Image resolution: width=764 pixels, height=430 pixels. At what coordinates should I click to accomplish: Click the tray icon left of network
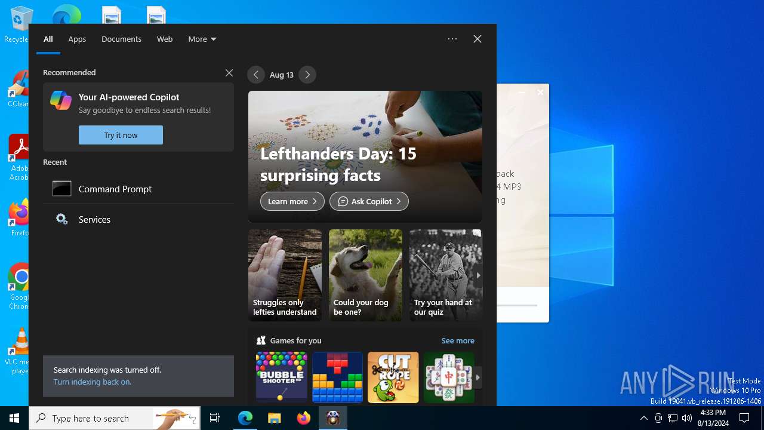tap(658, 418)
